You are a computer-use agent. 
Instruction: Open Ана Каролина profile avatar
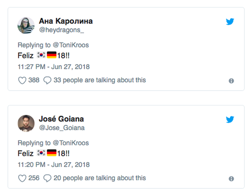[26, 25]
